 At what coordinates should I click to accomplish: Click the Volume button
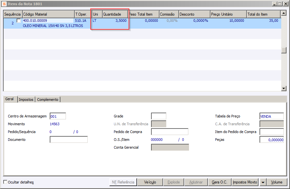(277, 182)
